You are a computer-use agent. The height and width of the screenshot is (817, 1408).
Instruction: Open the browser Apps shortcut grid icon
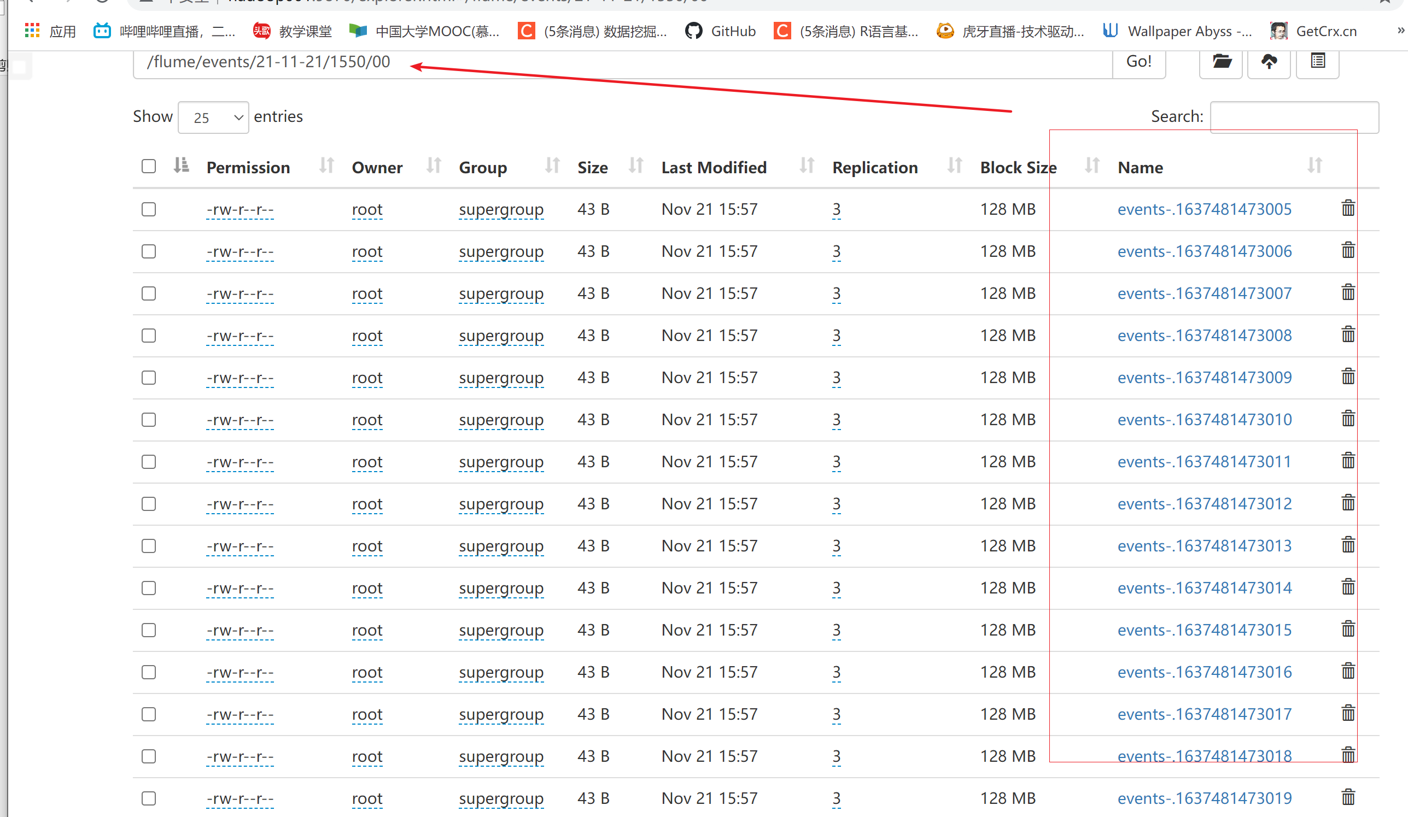pyautogui.click(x=32, y=31)
